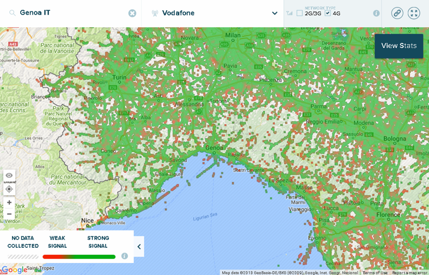Screen dimensions: 429x275
Task: Click the Turin city label
Action: point(120,78)
